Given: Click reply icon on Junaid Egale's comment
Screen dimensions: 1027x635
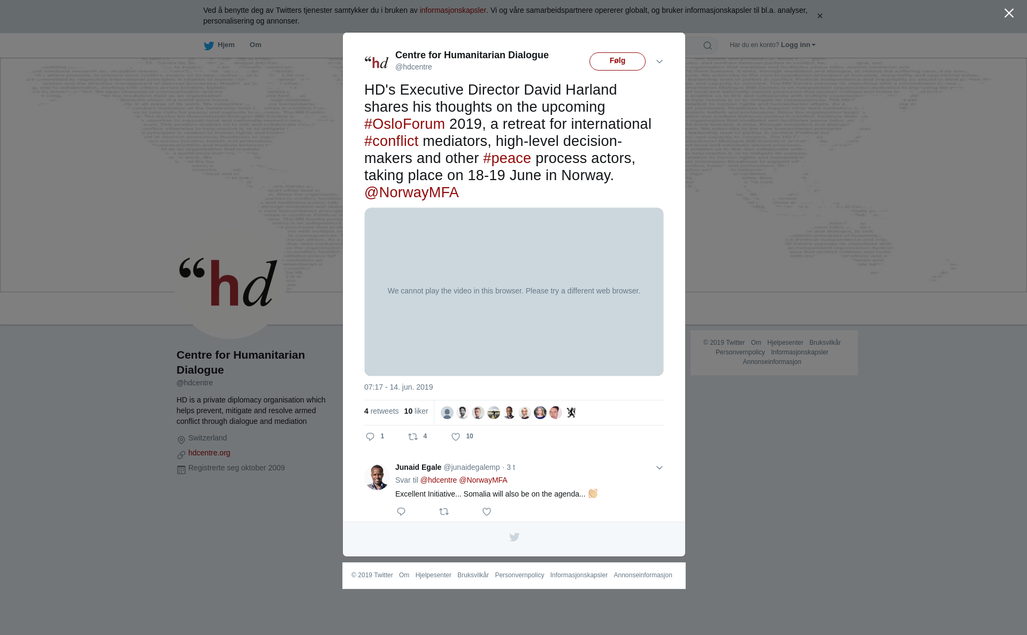Looking at the screenshot, I should click(401, 512).
